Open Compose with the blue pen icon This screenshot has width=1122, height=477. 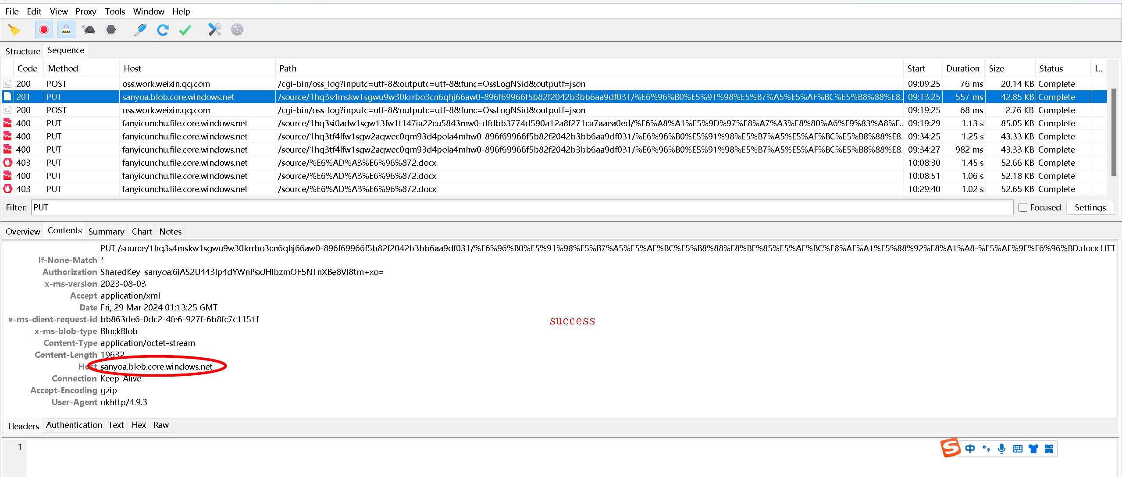point(140,30)
